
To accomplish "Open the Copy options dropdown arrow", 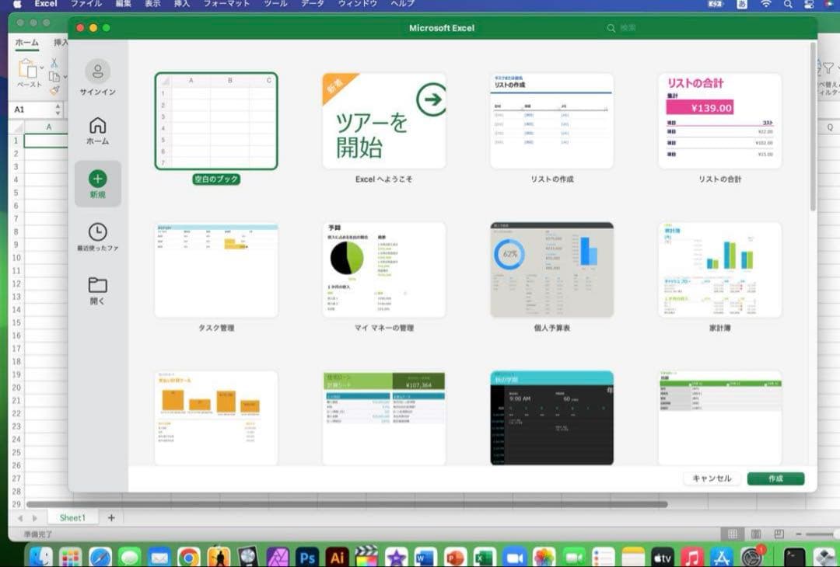I will [x=64, y=75].
